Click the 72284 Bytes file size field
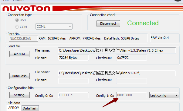Screen dimensions: 183x111 click(73, 58)
